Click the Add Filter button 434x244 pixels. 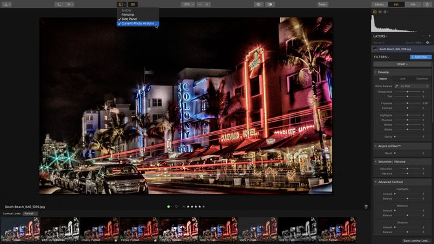pyautogui.click(x=420, y=57)
